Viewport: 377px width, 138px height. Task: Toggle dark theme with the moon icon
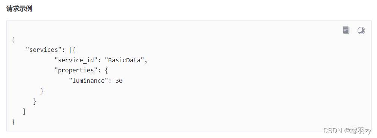click(361, 31)
